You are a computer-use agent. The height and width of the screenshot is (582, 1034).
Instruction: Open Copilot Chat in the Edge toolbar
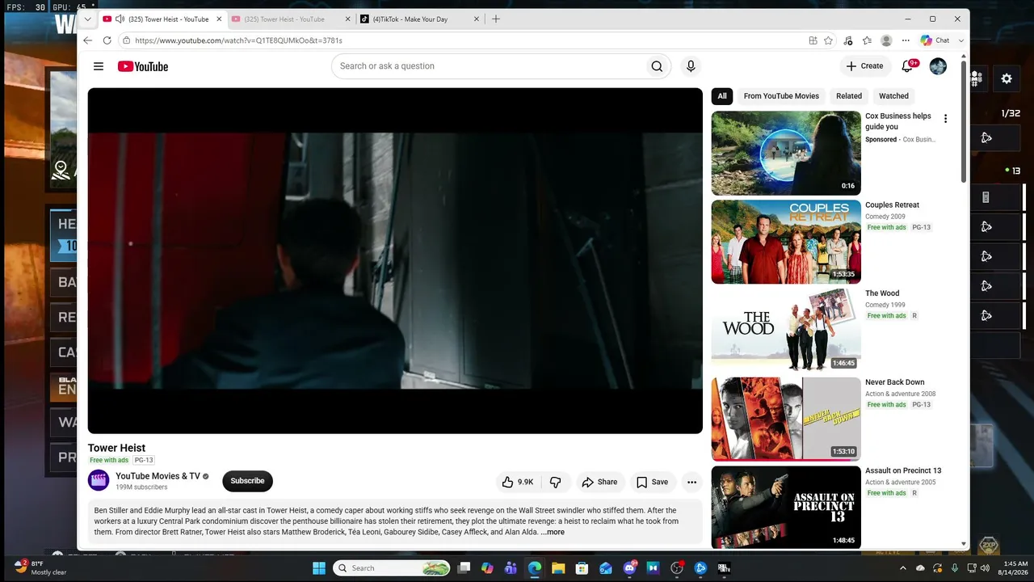coord(935,40)
